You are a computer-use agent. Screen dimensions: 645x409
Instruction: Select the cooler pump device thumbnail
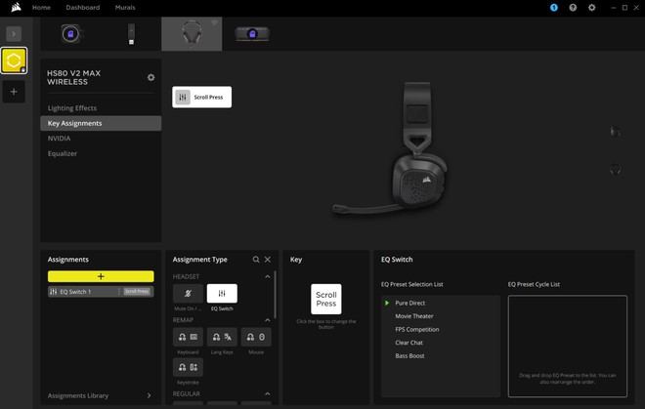(x=70, y=34)
